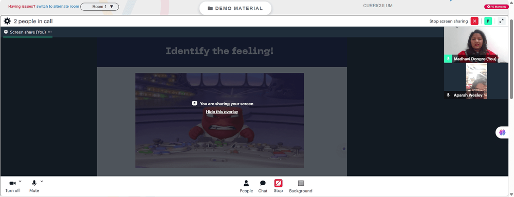This screenshot has height=197, width=514.
Task: Click the FS Moments badge
Action: [x=497, y=7]
